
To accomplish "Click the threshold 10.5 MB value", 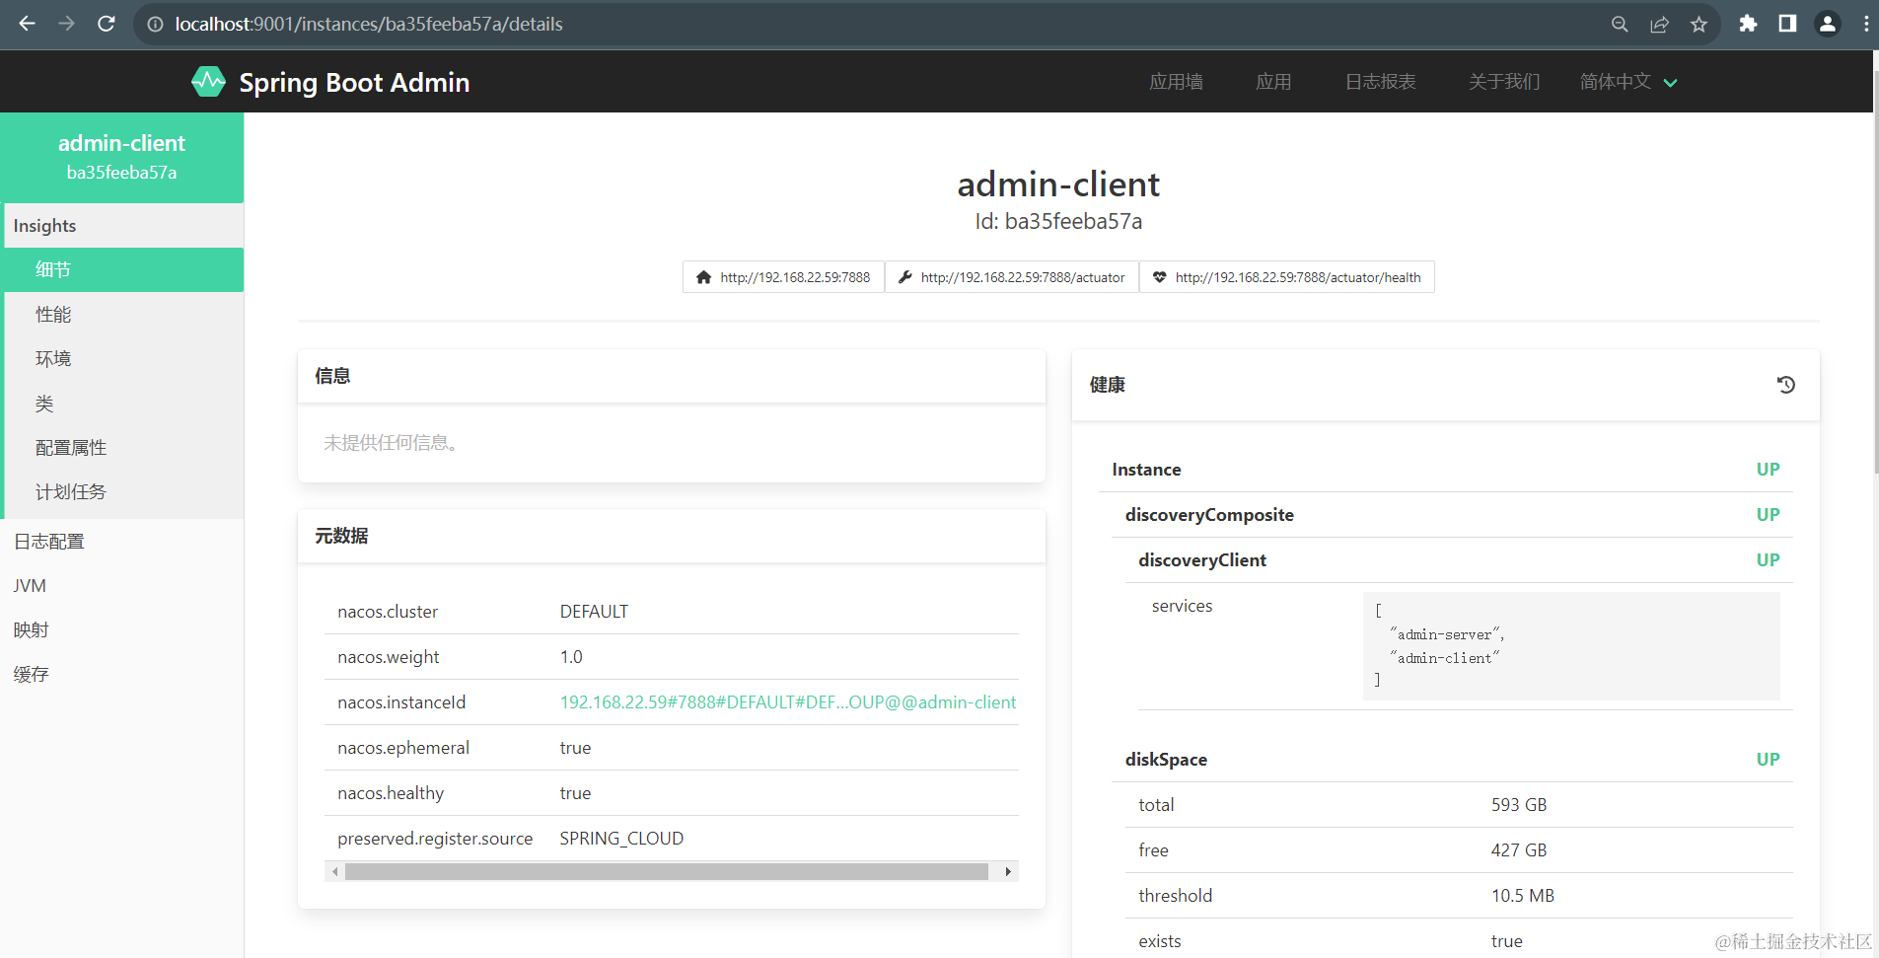I will 1523,896.
